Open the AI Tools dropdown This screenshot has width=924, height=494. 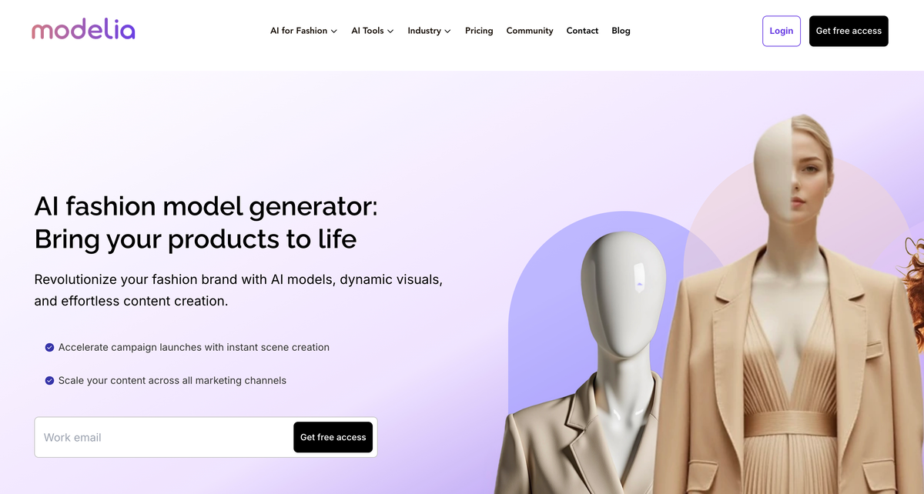[373, 31]
